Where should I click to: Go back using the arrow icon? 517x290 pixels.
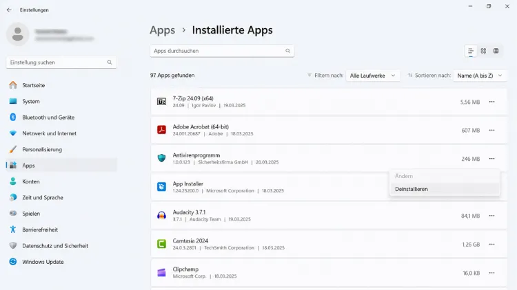click(x=9, y=10)
